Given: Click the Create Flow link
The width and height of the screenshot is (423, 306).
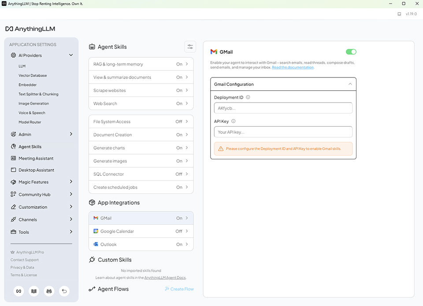Looking at the screenshot, I should (x=179, y=289).
